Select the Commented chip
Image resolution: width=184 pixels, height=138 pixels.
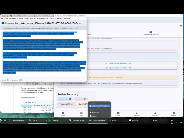pos(81,99)
